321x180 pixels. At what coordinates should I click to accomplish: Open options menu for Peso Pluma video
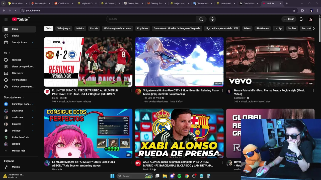[x=313, y=91]
